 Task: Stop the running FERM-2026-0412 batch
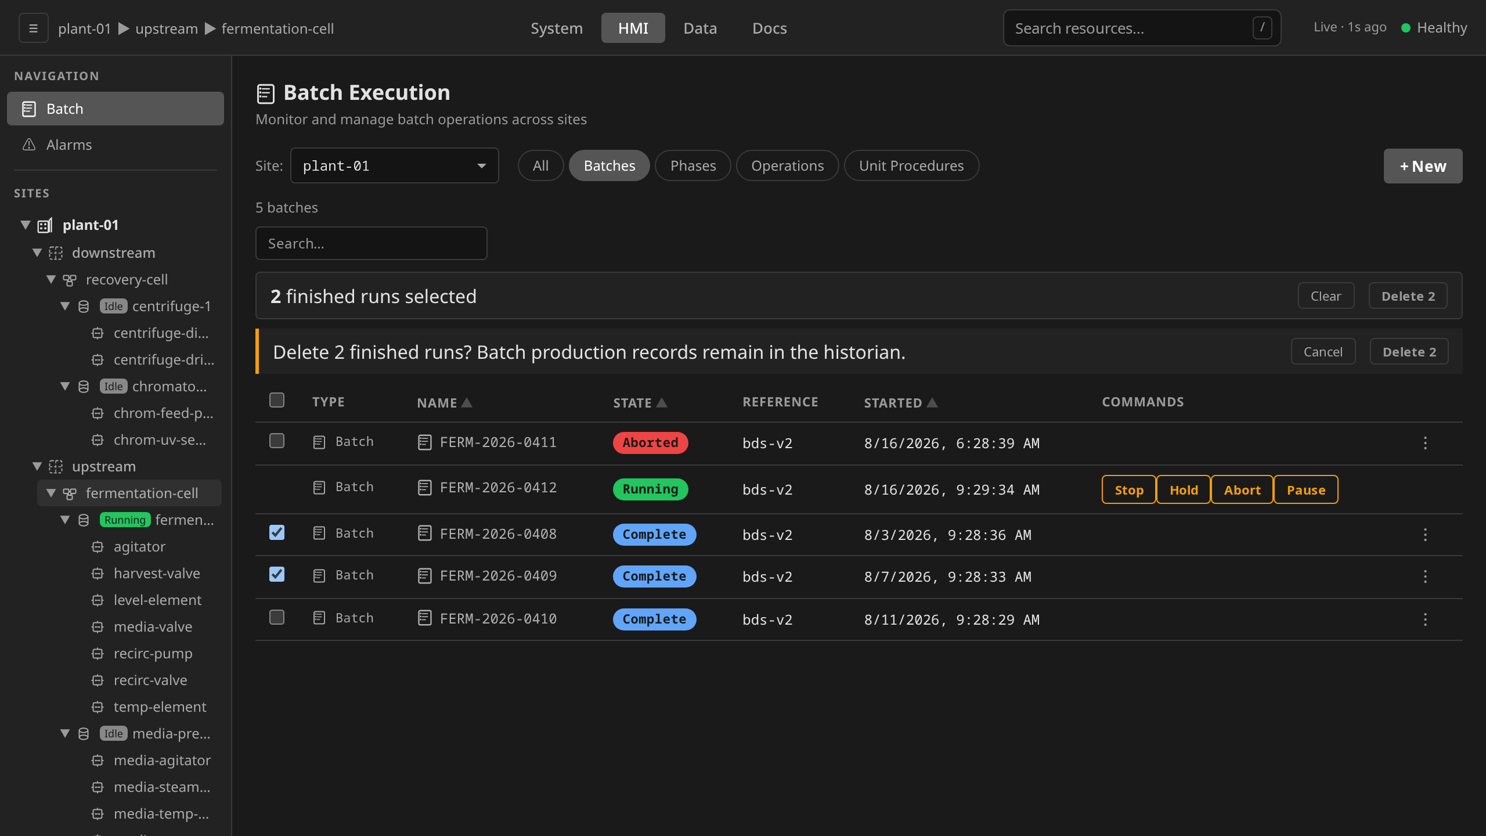[1129, 490]
